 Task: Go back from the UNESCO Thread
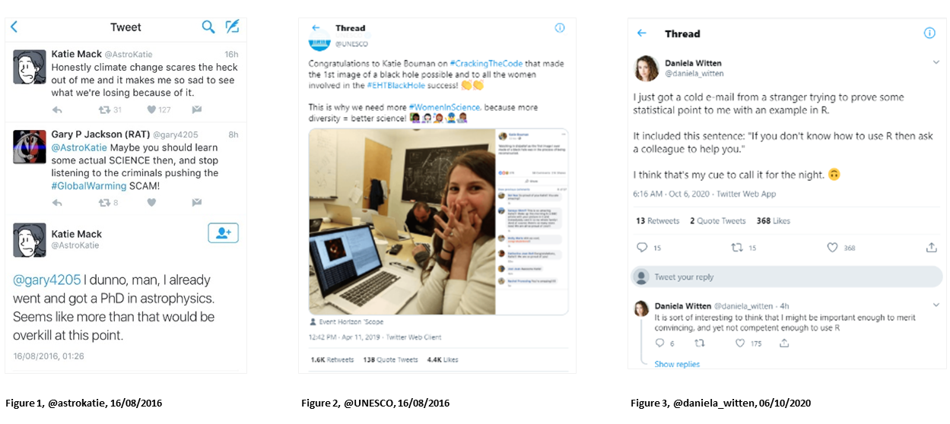click(316, 28)
